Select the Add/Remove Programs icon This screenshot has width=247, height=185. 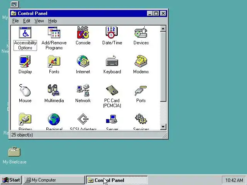tap(54, 32)
